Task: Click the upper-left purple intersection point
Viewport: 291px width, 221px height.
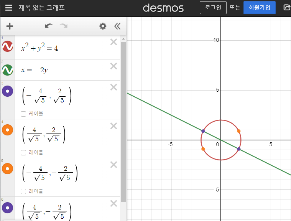Action: coord(203,131)
